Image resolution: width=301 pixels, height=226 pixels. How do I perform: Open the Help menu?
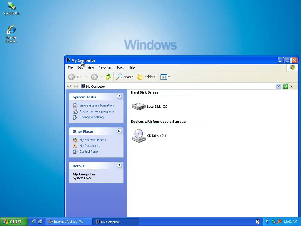pos(131,67)
